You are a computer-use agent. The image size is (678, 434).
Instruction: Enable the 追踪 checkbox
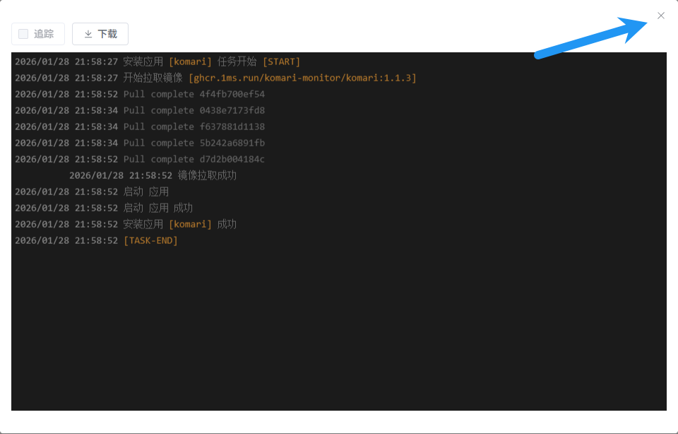[23, 34]
